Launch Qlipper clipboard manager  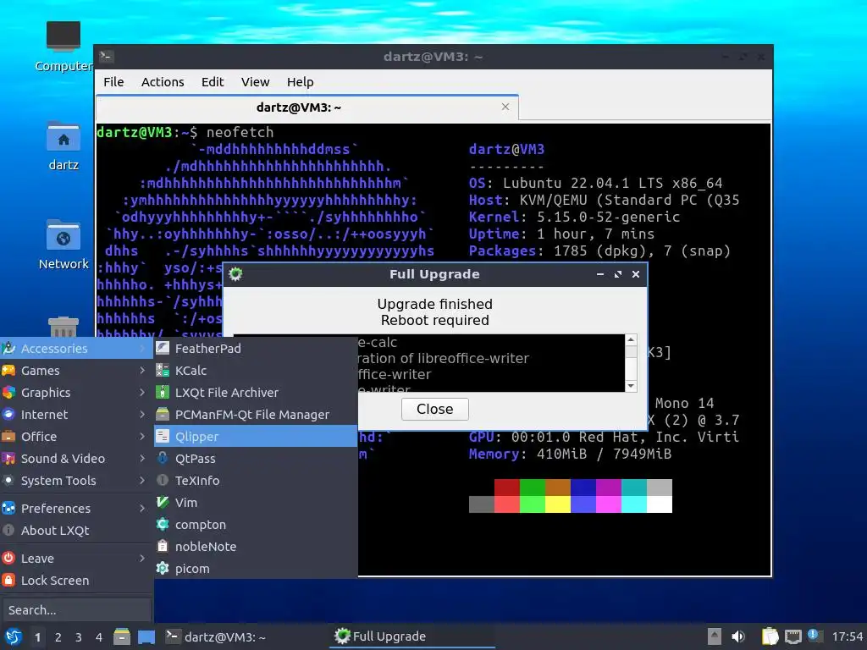[x=256, y=436]
